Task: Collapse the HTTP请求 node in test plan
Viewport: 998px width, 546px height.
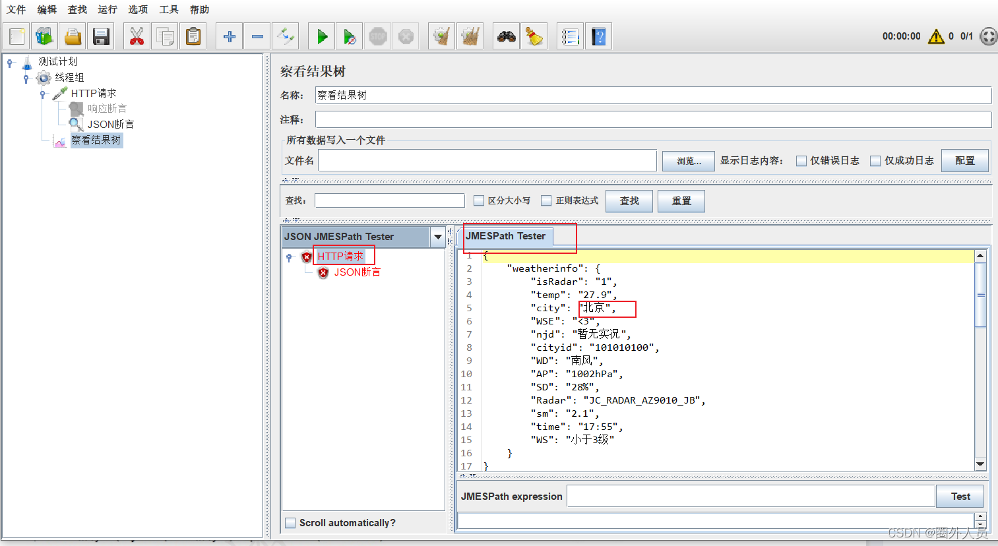Action: [43, 94]
